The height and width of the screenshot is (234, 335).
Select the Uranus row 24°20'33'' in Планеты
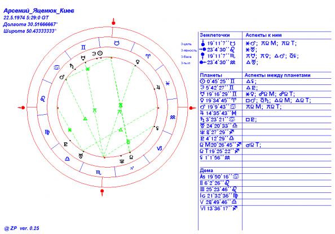[219, 126]
